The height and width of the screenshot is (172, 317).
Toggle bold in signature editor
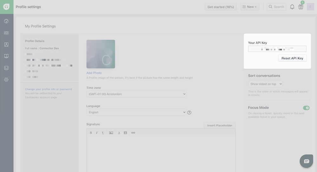click(x=91, y=133)
